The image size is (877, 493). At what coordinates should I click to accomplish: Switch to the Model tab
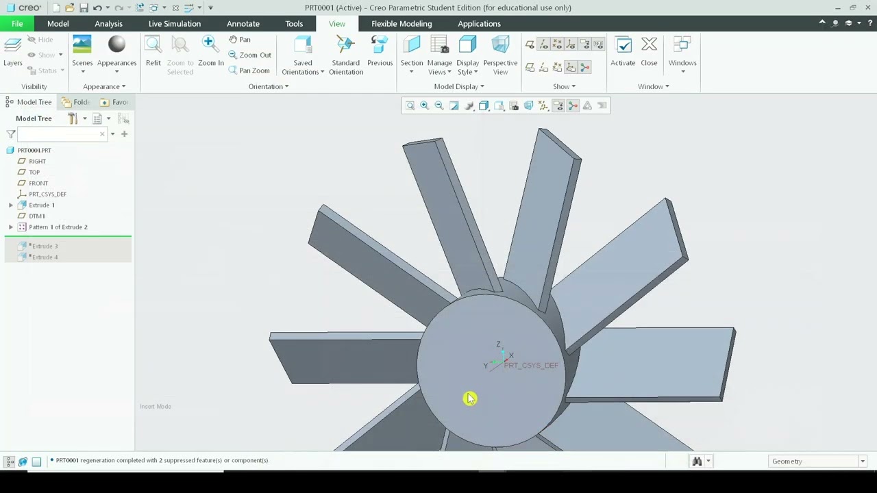(58, 24)
